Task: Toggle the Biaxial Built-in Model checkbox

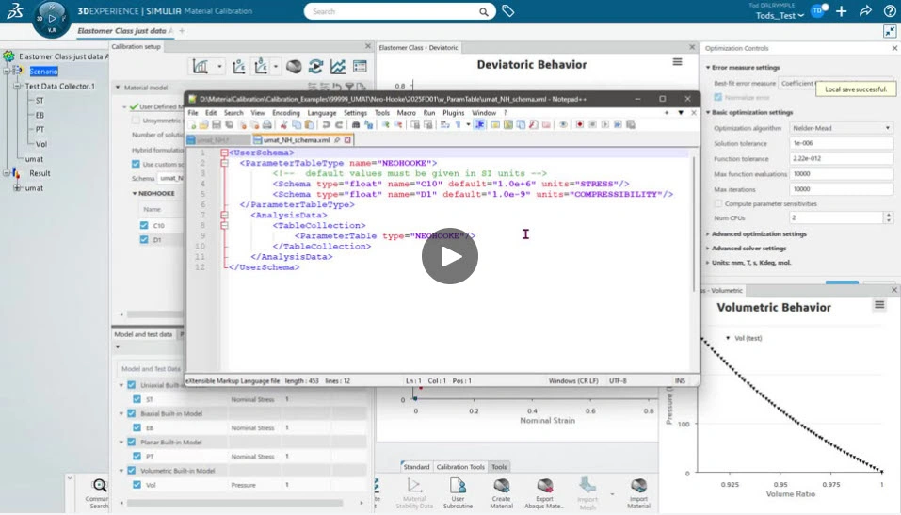Action: [132, 413]
